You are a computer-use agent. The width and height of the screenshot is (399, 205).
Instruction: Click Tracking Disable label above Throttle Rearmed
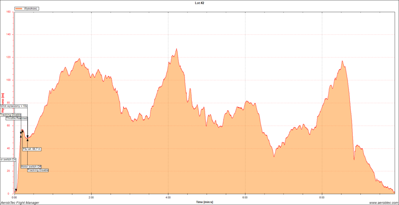coord(11,115)
